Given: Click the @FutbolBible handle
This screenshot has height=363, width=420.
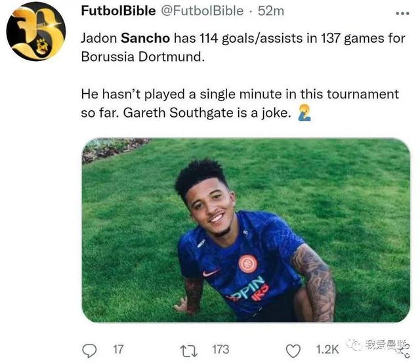Looking at the screenshot, I should tap(200, 11).
